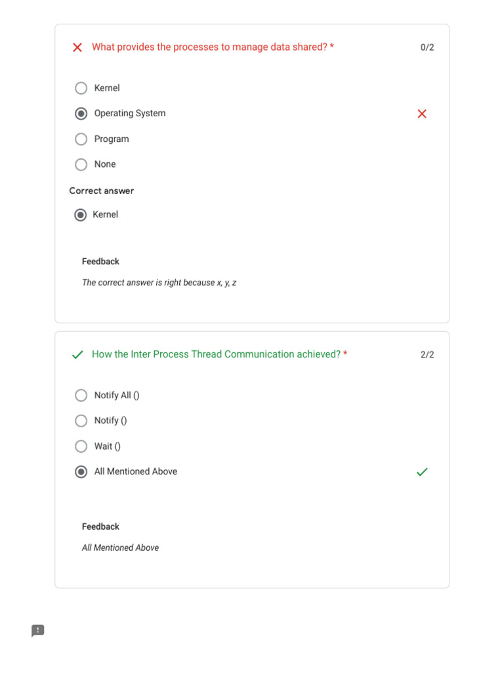Select the Notify All () option

(81, 396)
